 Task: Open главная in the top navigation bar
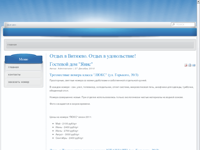12,45
